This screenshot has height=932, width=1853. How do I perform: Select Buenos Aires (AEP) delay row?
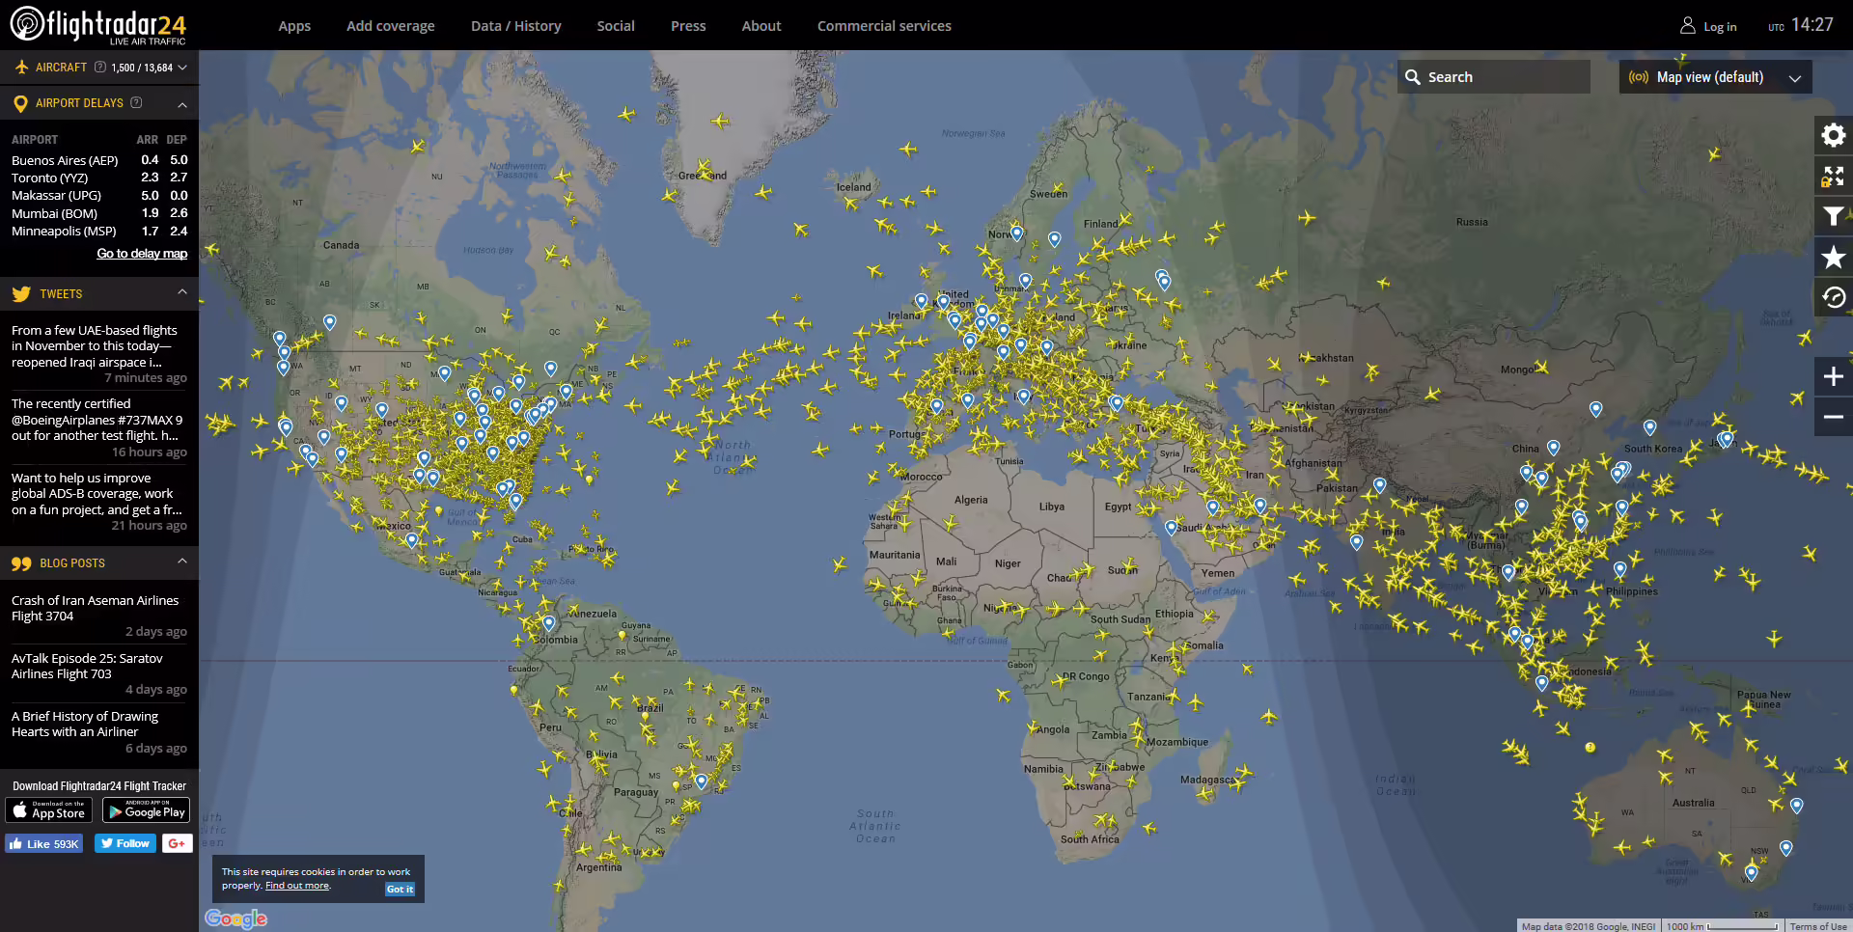(99, 160)
